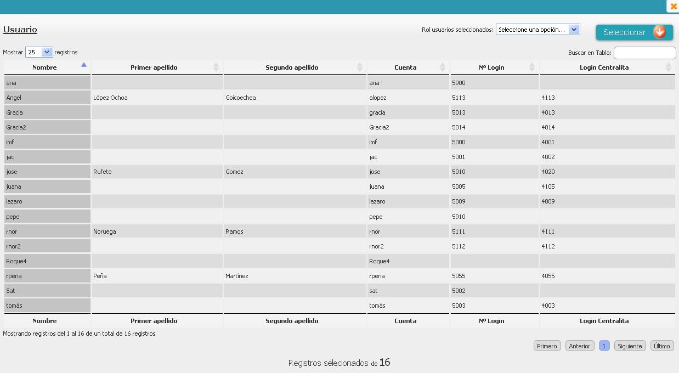
Task: Open the Rol usuarios seleccionados dropdown
Action: pyautogui.click(x=537, y=30)
